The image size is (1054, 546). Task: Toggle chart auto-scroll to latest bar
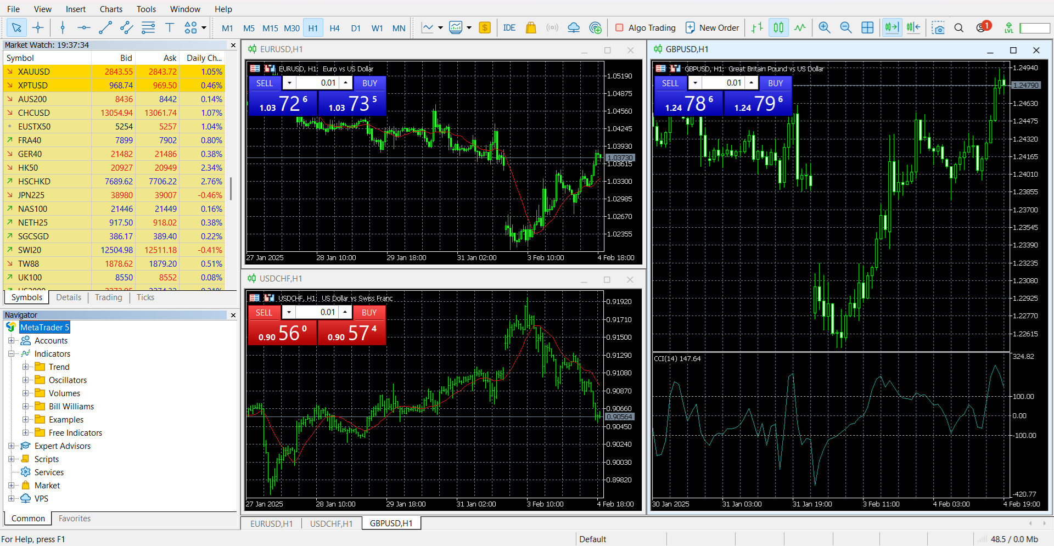coord(892,28)
